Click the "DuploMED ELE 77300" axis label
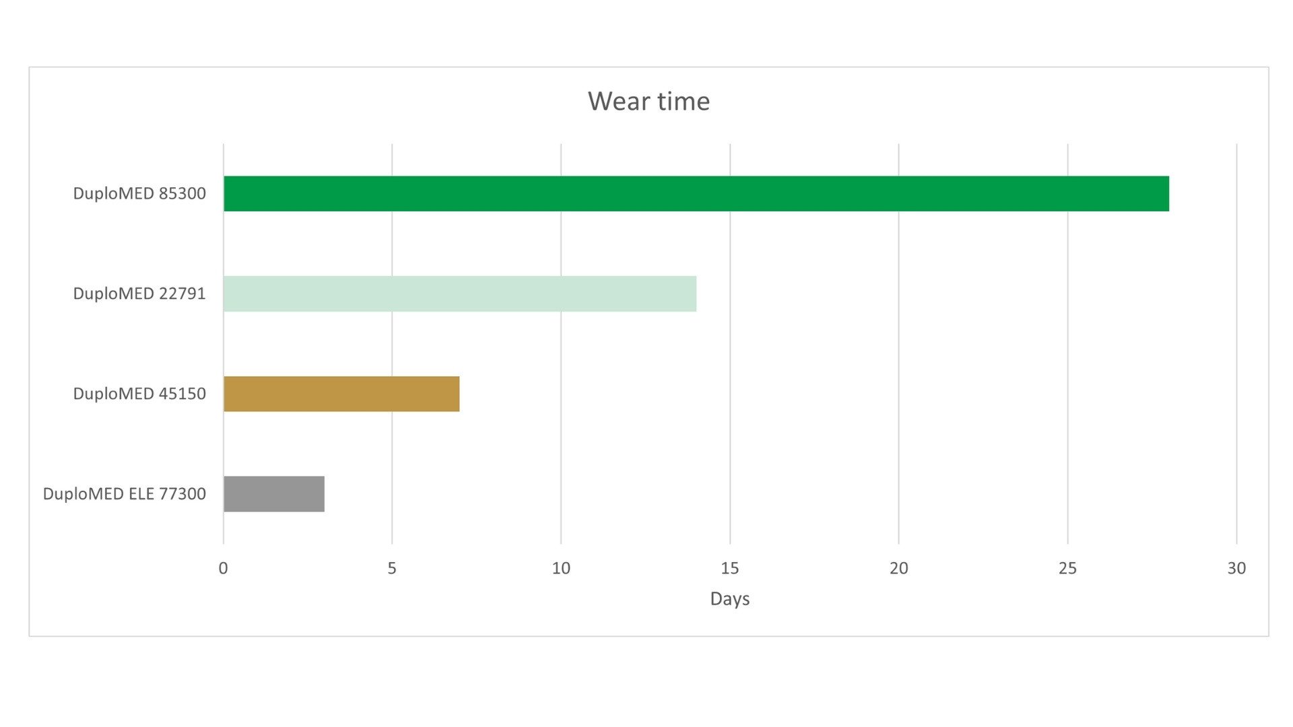This screenshot has height=727, width=1293. (125, 494)
